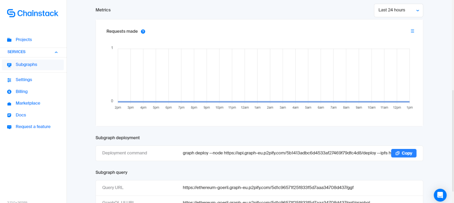Click Request a feature link
Screen dimensions: 454x203
[x=33, y=127]
